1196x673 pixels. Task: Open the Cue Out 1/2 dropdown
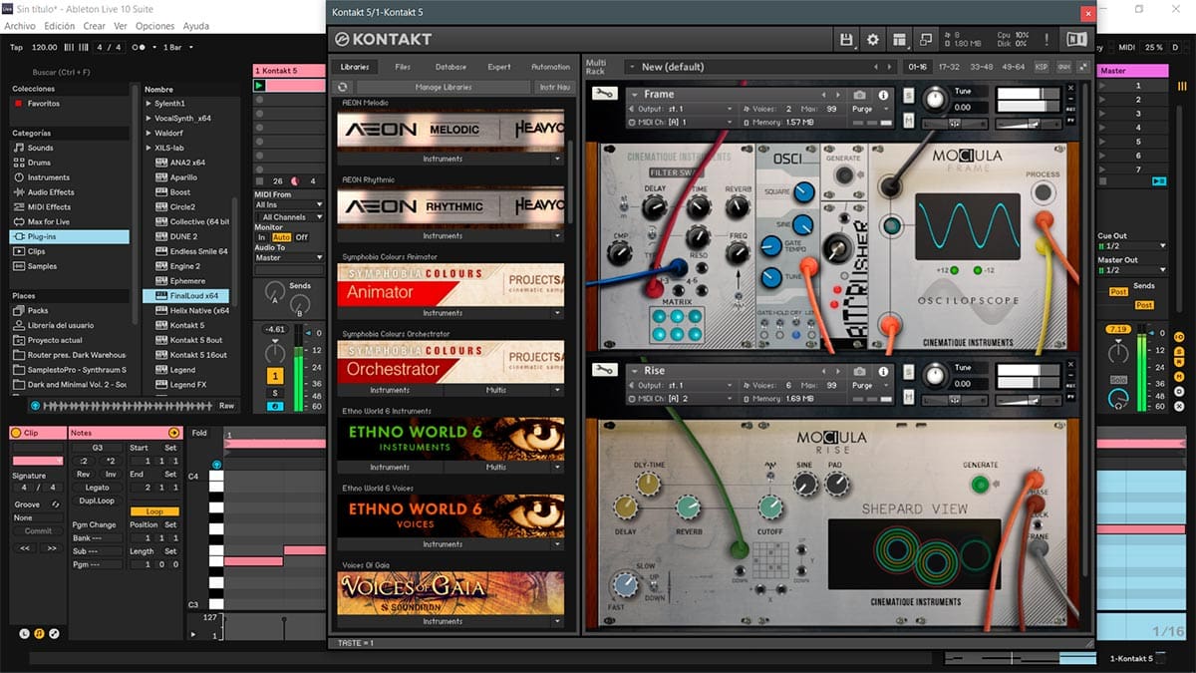click(x=1132, y=245)
